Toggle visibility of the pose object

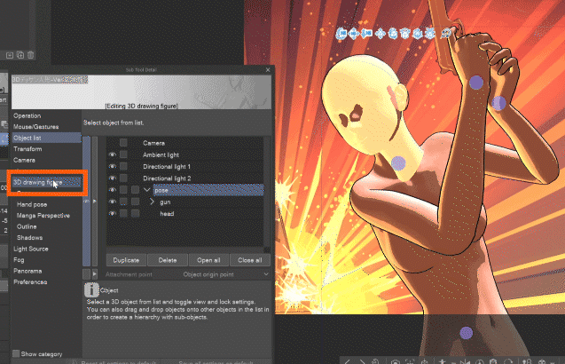(112, 190)
